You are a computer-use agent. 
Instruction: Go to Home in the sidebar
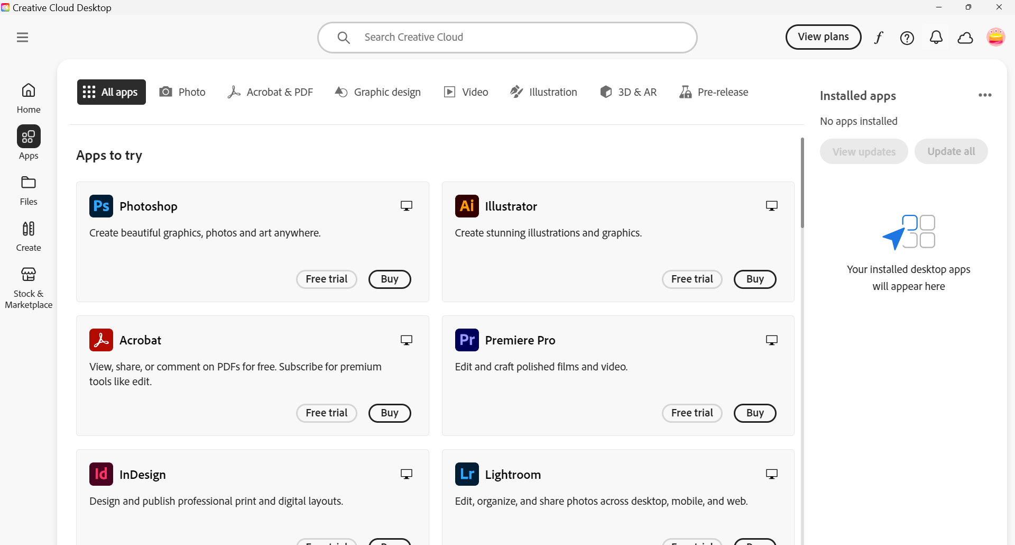(x=29, y=97)
